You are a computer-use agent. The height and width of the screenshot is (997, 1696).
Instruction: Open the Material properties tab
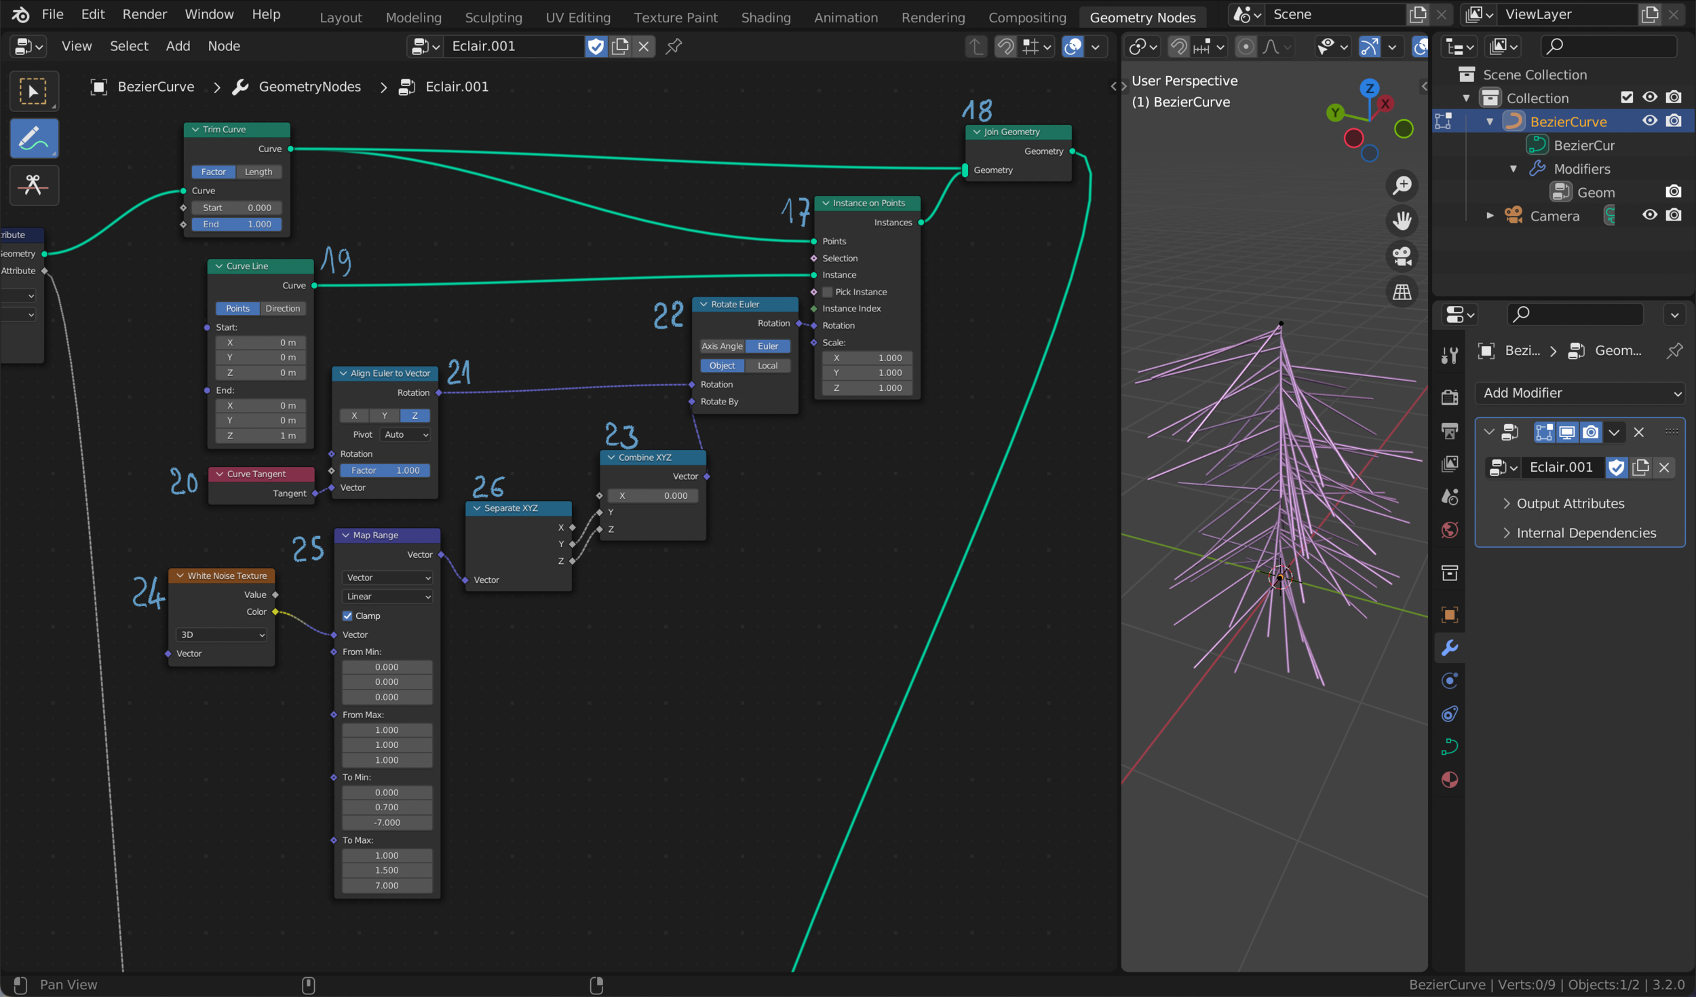coord(1450,780)
